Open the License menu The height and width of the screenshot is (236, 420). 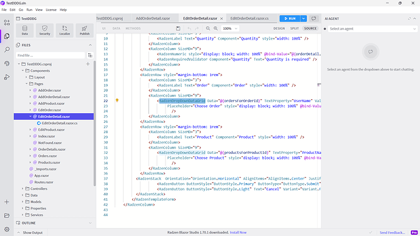point(51,10)
